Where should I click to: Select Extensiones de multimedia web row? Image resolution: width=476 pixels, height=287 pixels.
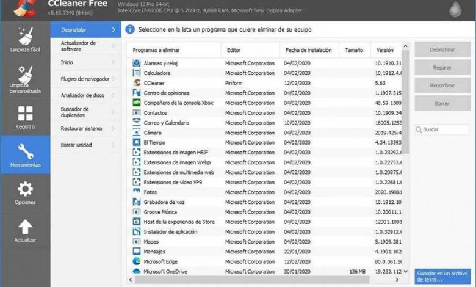pos(264,172)
